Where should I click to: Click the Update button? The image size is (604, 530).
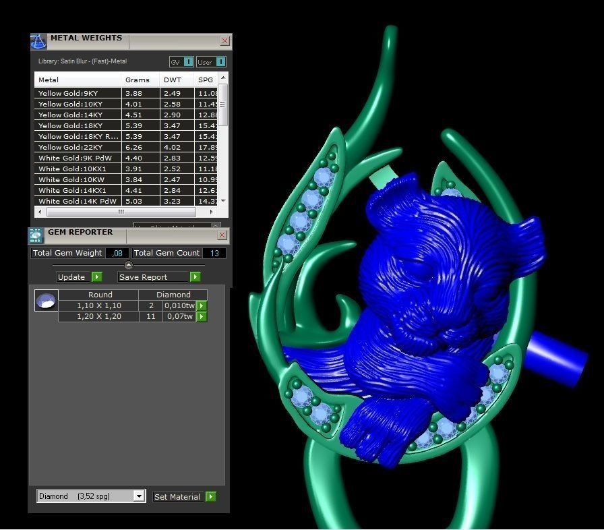click(74, 277)
